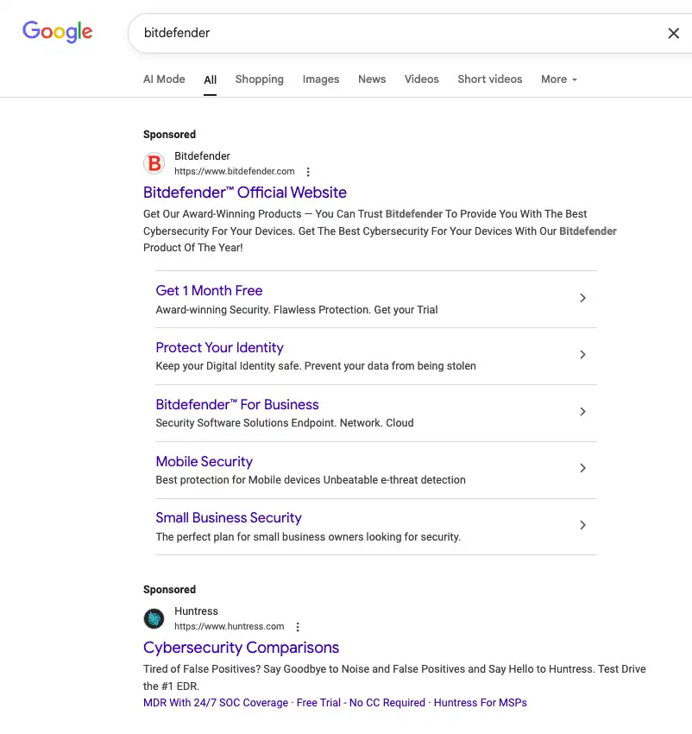This screenshot has height=734, width=692.
Task: Open the Huntress For MSPs link
Action: tap(480, 703)
